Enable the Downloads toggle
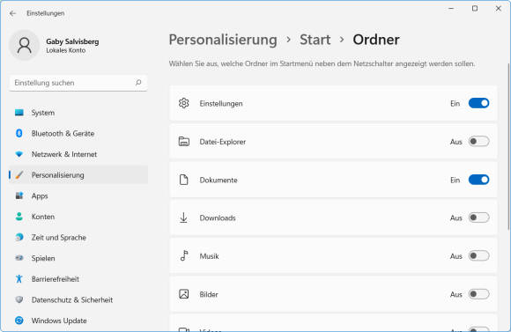Viewport: 511px width, 332px height. coord(478,218)
